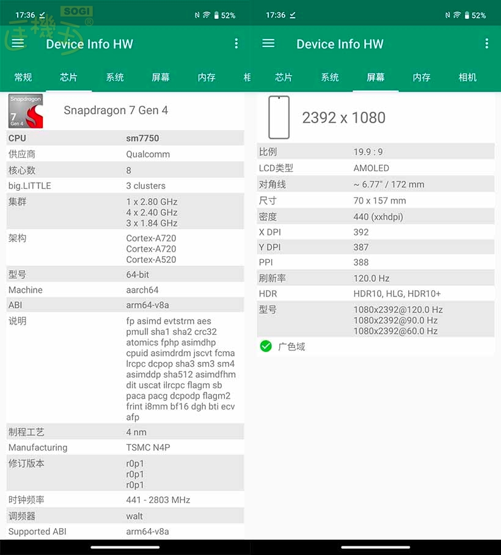Open the overflow menu on the left screen

tap(237, 43)
